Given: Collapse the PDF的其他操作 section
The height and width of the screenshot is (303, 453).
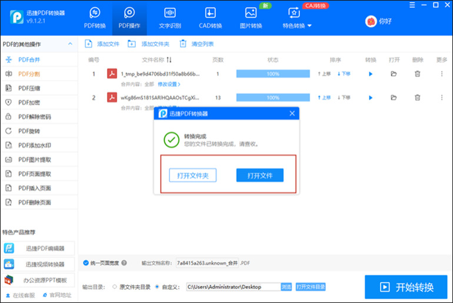Looking at the screenshot, I should point(70,44).
